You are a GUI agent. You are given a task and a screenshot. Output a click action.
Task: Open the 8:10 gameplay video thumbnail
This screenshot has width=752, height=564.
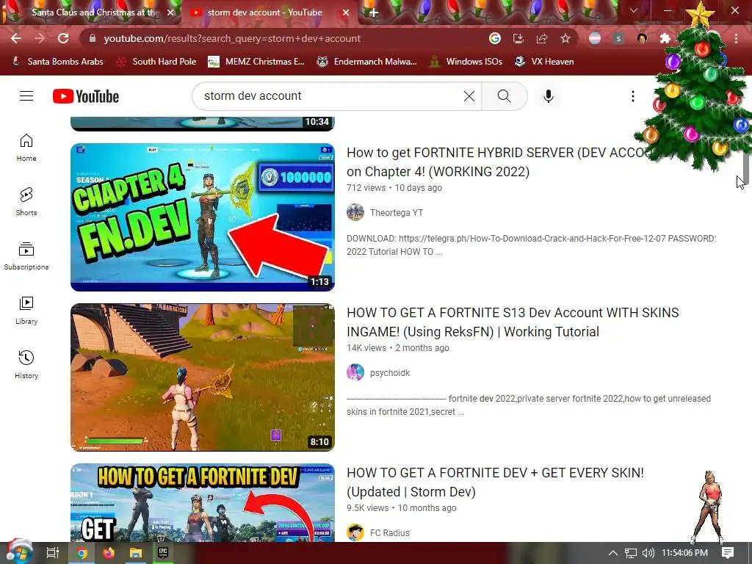203,377
